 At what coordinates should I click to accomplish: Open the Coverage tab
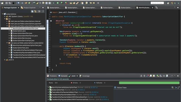(85, 76)
